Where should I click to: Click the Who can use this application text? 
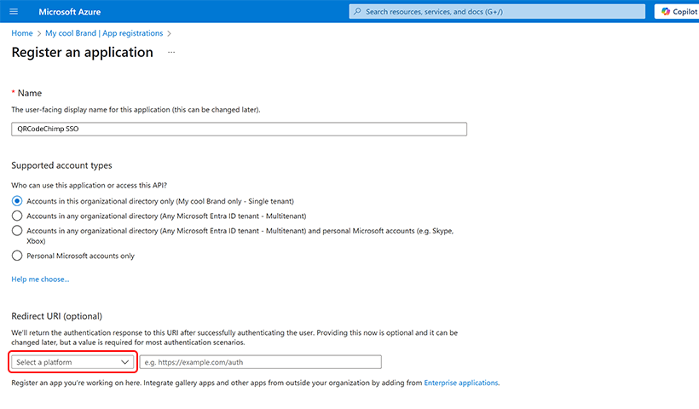point(89,186)
